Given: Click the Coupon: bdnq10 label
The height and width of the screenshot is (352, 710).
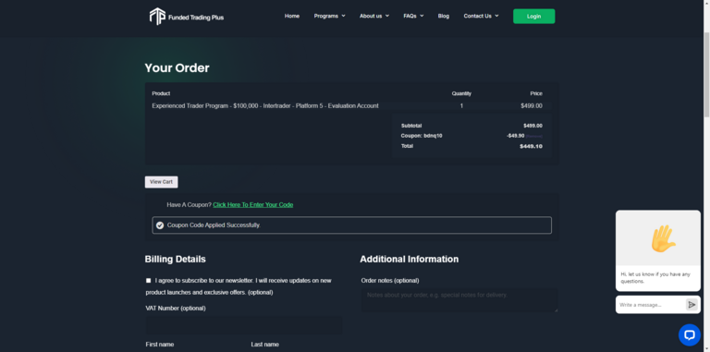Looking at the screenshot, I should (x=422, y=136).
